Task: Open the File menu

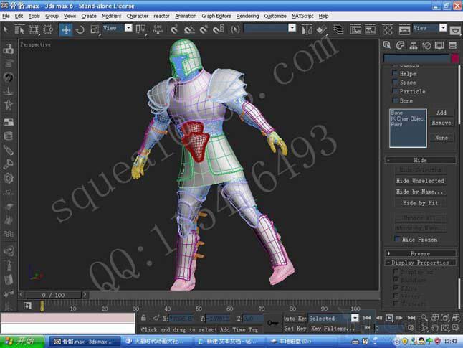Action: (x=6, y=16)
